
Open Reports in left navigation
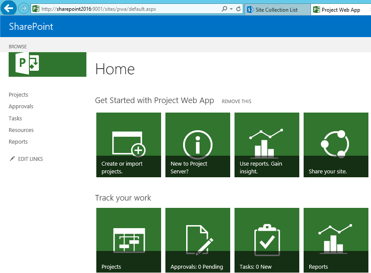(x=18, y=142)
